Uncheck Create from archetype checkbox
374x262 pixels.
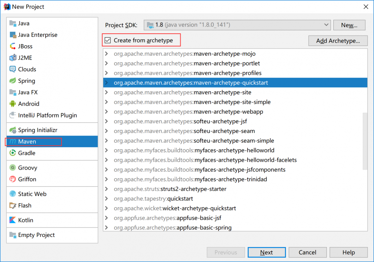[x=108, y=40]
